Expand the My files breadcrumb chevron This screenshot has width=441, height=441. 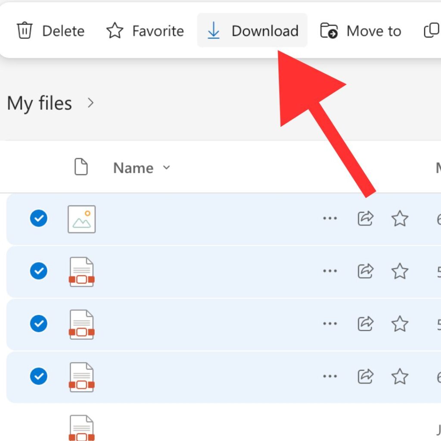(90, 103)
